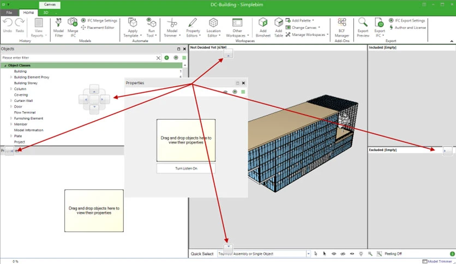
Task: Select the Building tree item
Action: pyautogui.click(x=20, y=71)
